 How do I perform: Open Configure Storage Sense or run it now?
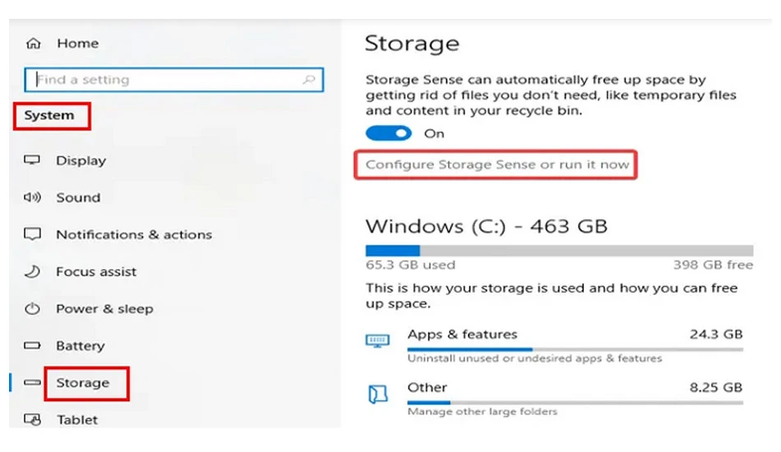tap(497, 164)
